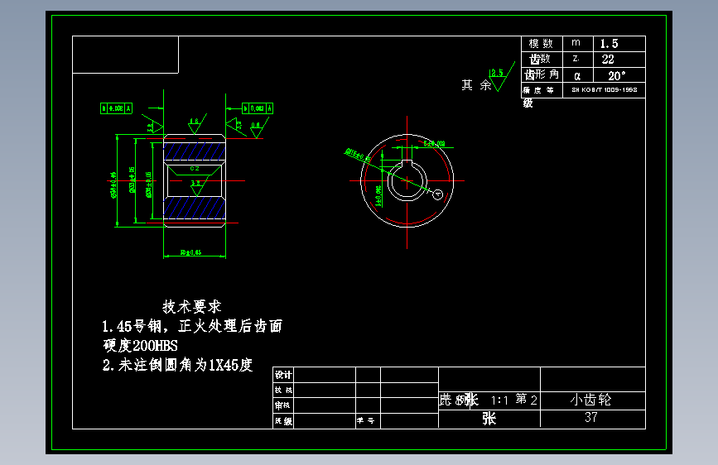Select the line "1.45号钢，正火处理后齿面"

tap(192, 326)
